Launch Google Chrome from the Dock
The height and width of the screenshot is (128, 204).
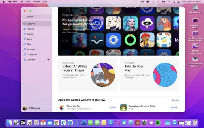(x=57, y=123)
